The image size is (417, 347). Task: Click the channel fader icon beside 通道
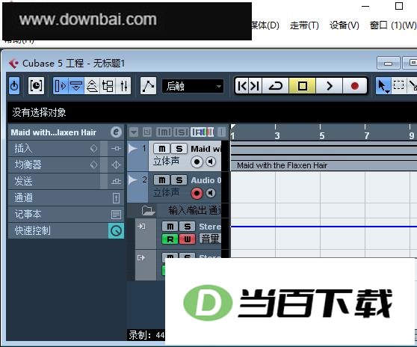[x=116, y=197]
